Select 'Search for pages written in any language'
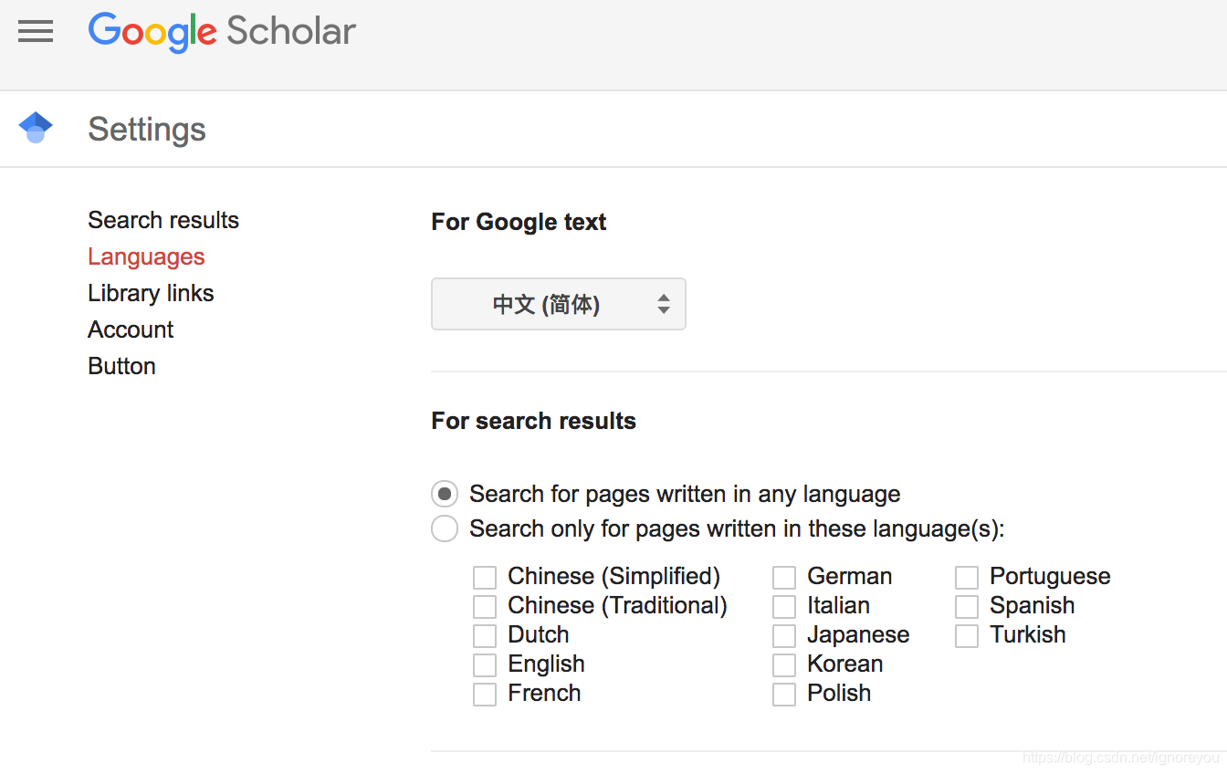Screen dimensions: 1227x774 coord(444,493)
